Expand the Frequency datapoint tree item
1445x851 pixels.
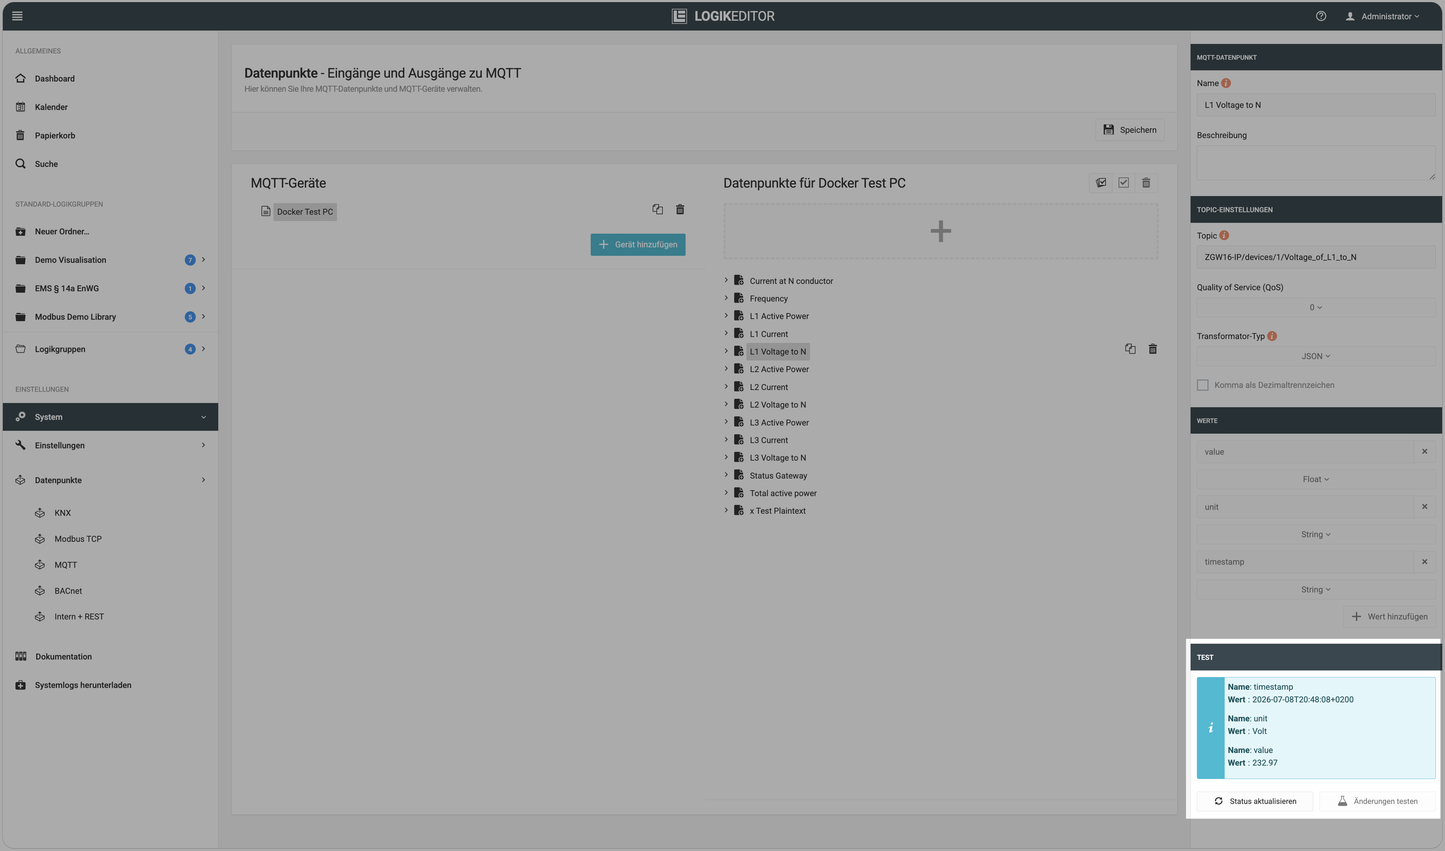[726, 298]
